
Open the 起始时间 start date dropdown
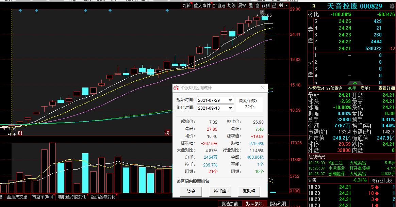click(230, 100)
